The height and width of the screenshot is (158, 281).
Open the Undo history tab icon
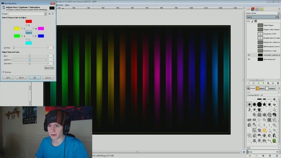click(262, 9)
